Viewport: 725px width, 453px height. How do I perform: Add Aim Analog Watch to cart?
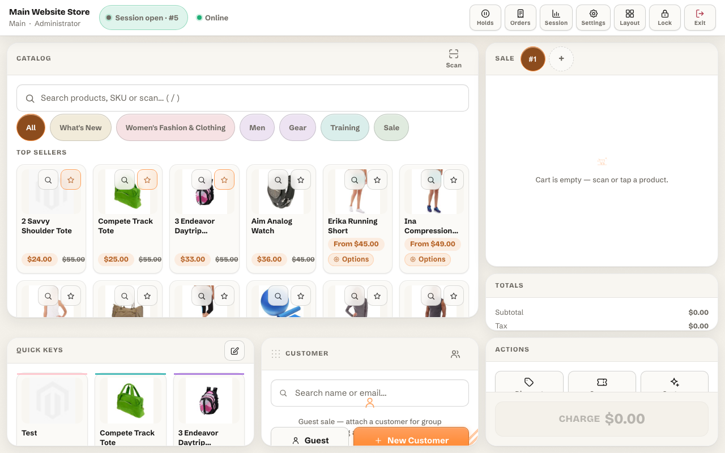[x=281, y=219]
